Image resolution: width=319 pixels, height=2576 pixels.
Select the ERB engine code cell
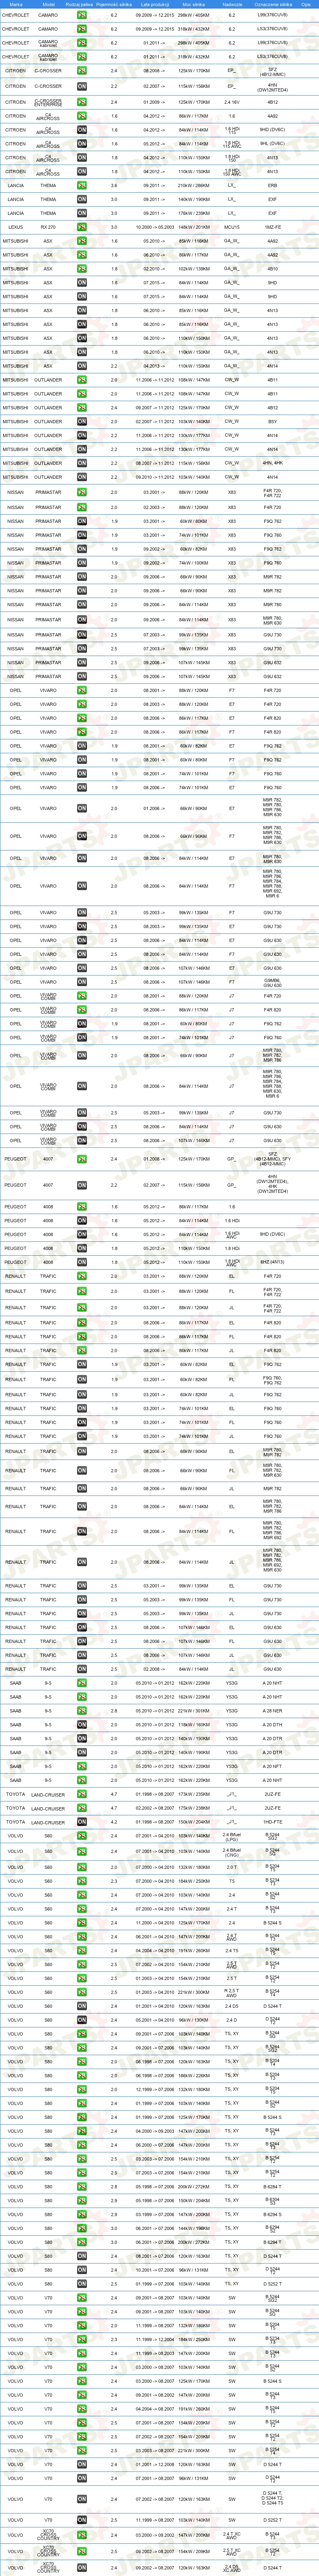[x=273, y=185]
